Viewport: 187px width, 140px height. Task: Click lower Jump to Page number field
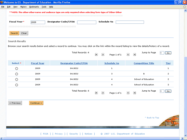162,91
